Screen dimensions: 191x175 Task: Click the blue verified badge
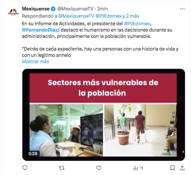point(53,9)
